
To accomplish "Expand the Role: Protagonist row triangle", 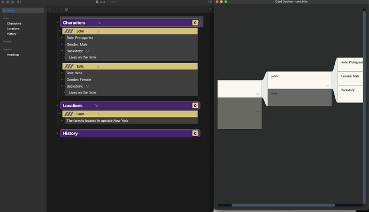I will pos(62,37).
